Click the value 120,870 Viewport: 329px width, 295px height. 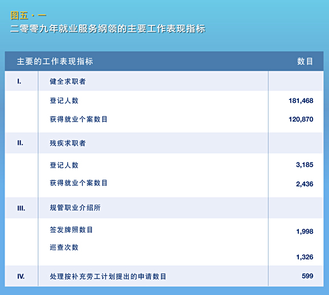301,119
